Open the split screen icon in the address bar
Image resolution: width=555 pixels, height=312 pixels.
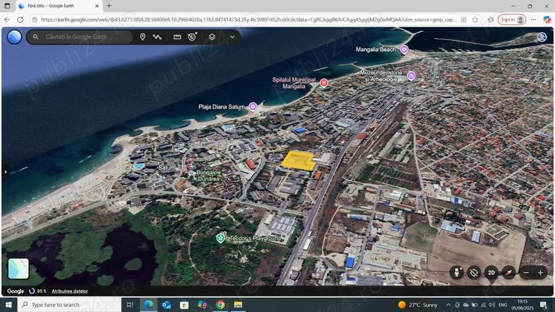[x=463, y=20]
